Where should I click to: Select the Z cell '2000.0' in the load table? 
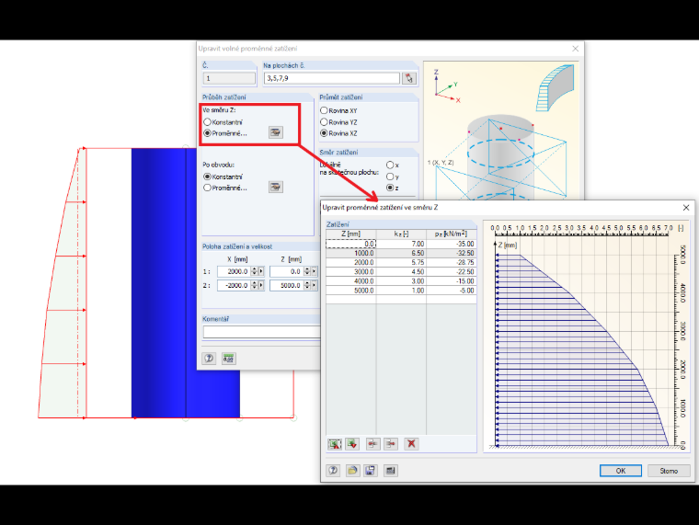[x=350, y=263]
